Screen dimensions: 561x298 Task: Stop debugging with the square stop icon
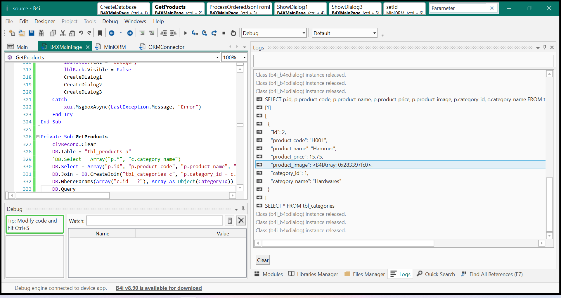pyautogui.click(x=224, y=33)
